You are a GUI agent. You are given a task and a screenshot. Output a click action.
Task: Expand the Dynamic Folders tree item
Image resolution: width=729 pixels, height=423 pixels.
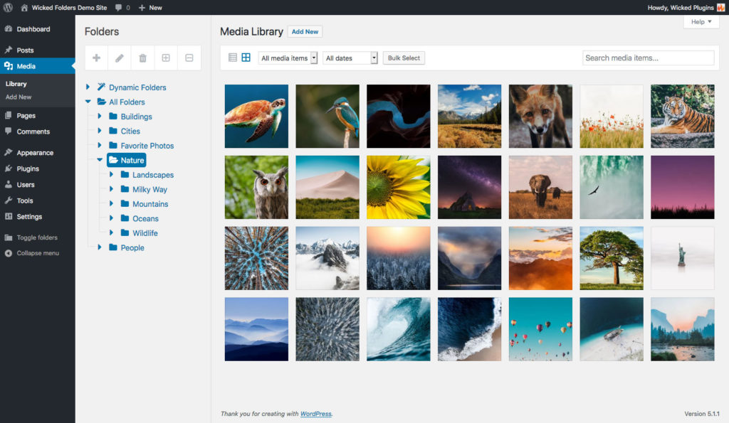tap(88, 87)
